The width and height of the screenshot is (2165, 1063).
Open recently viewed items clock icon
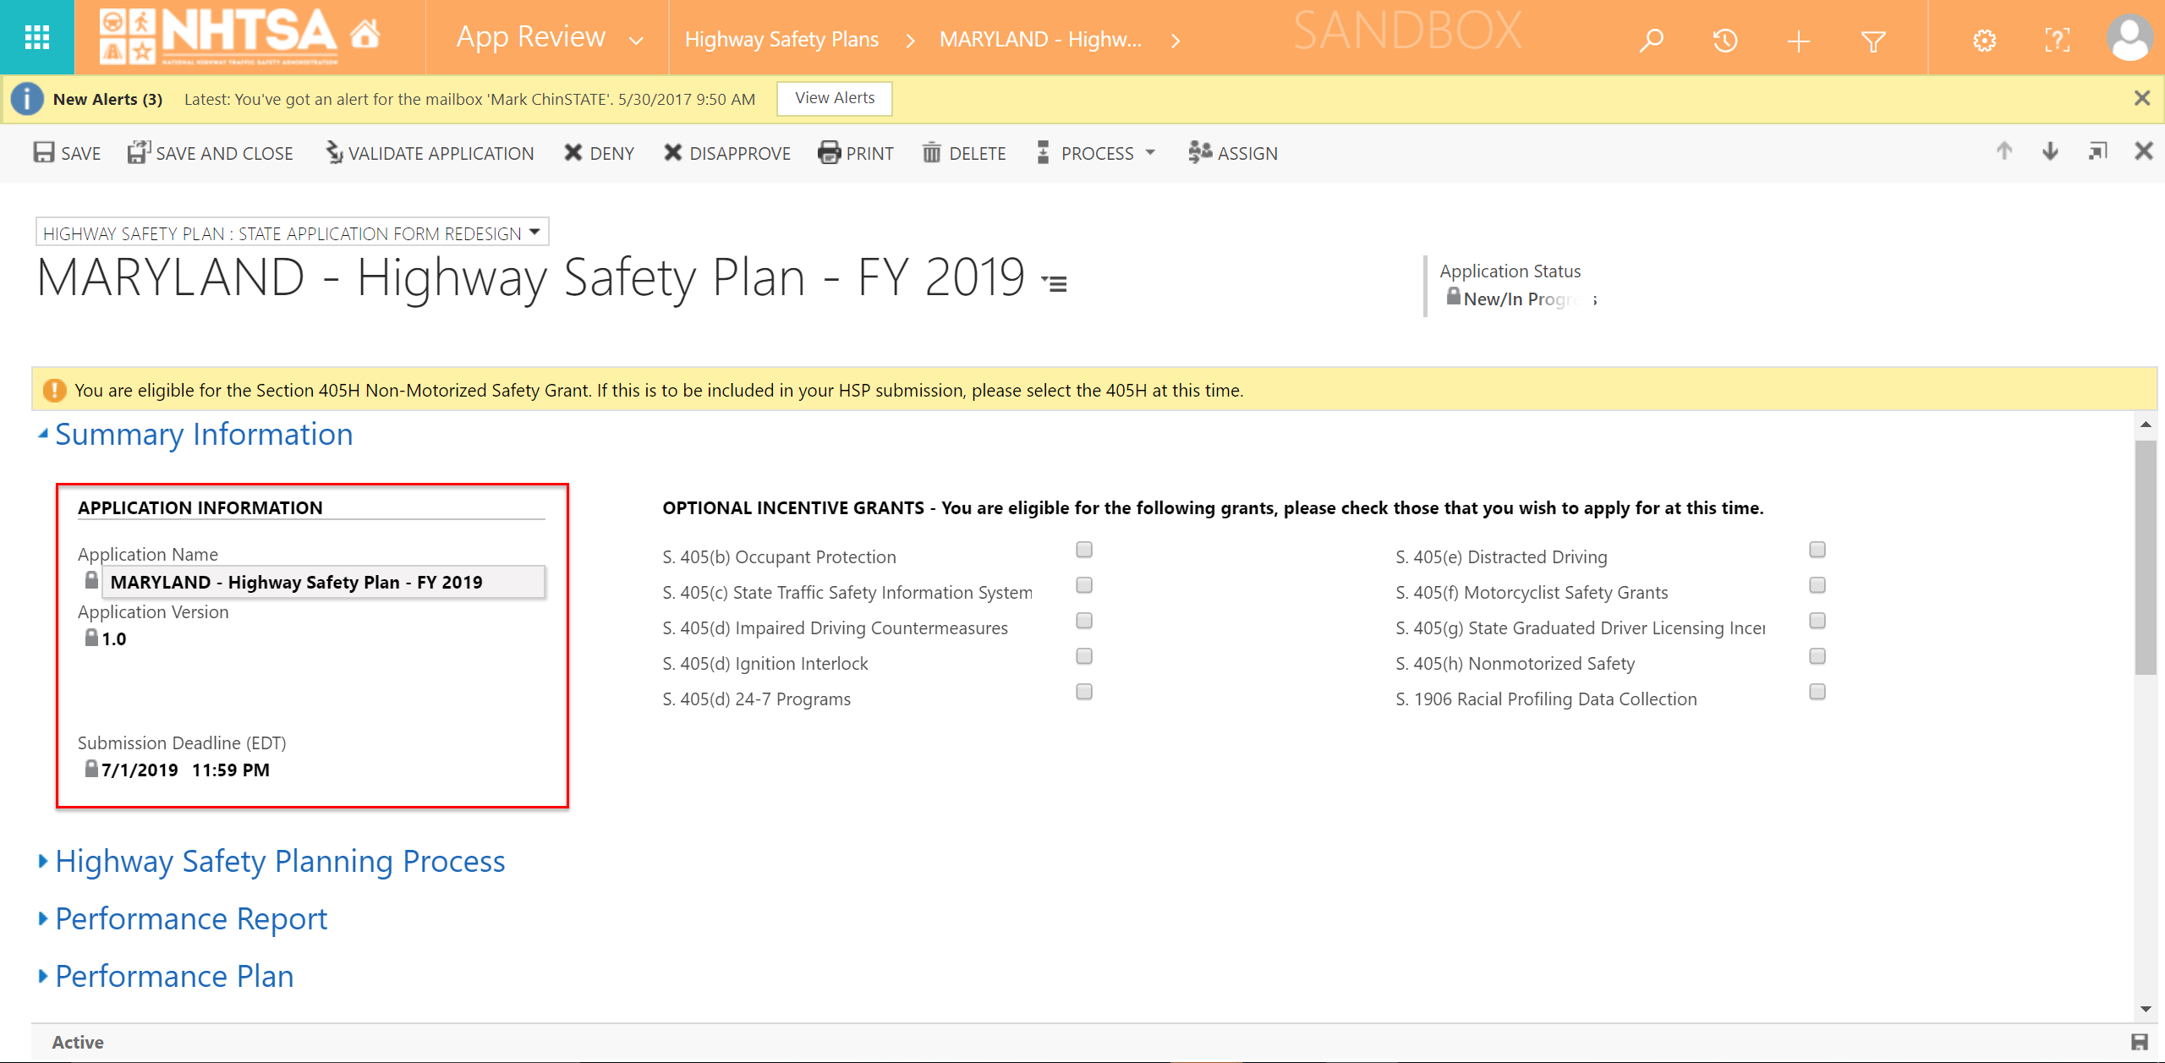[1724, 40]
